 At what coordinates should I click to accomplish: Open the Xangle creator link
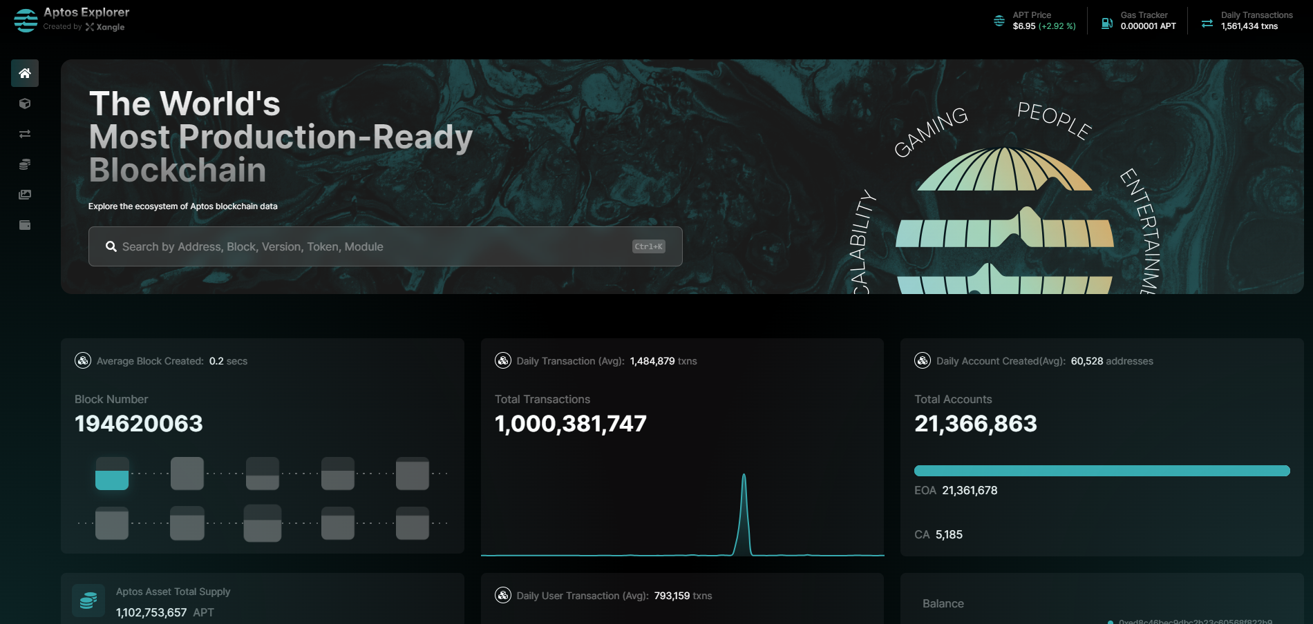tap(105, 27)
